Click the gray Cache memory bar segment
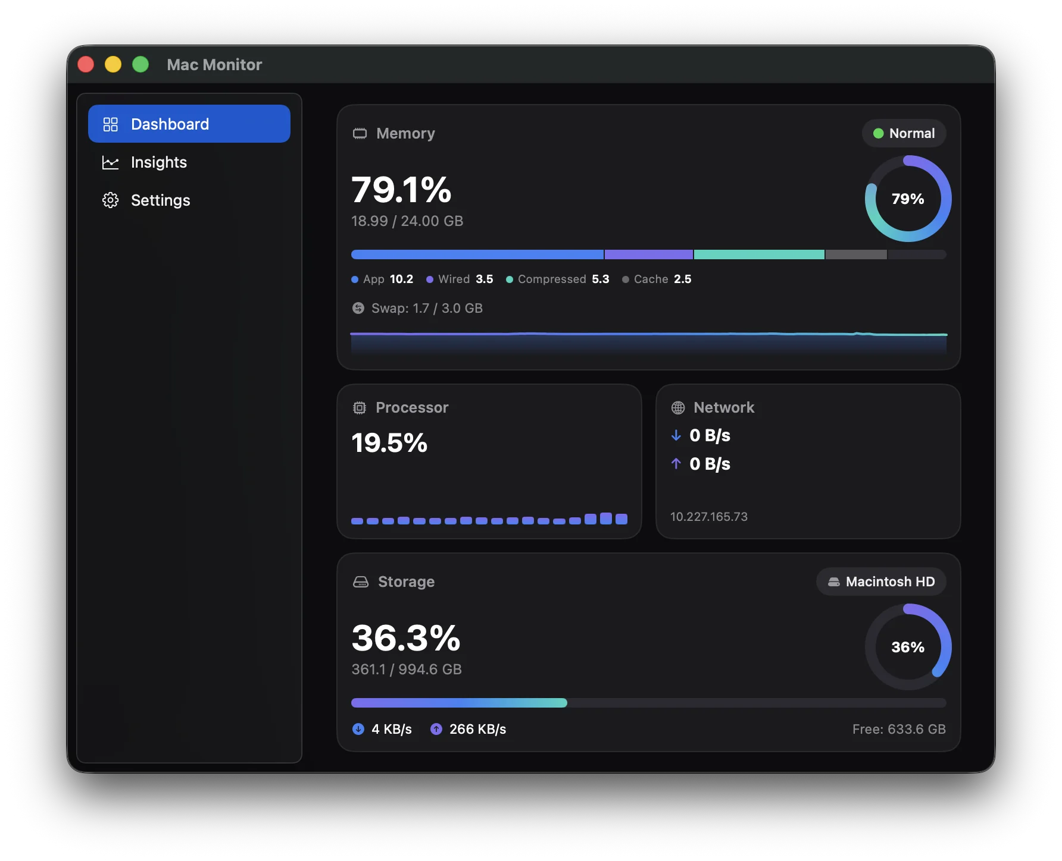 [856, 254]
